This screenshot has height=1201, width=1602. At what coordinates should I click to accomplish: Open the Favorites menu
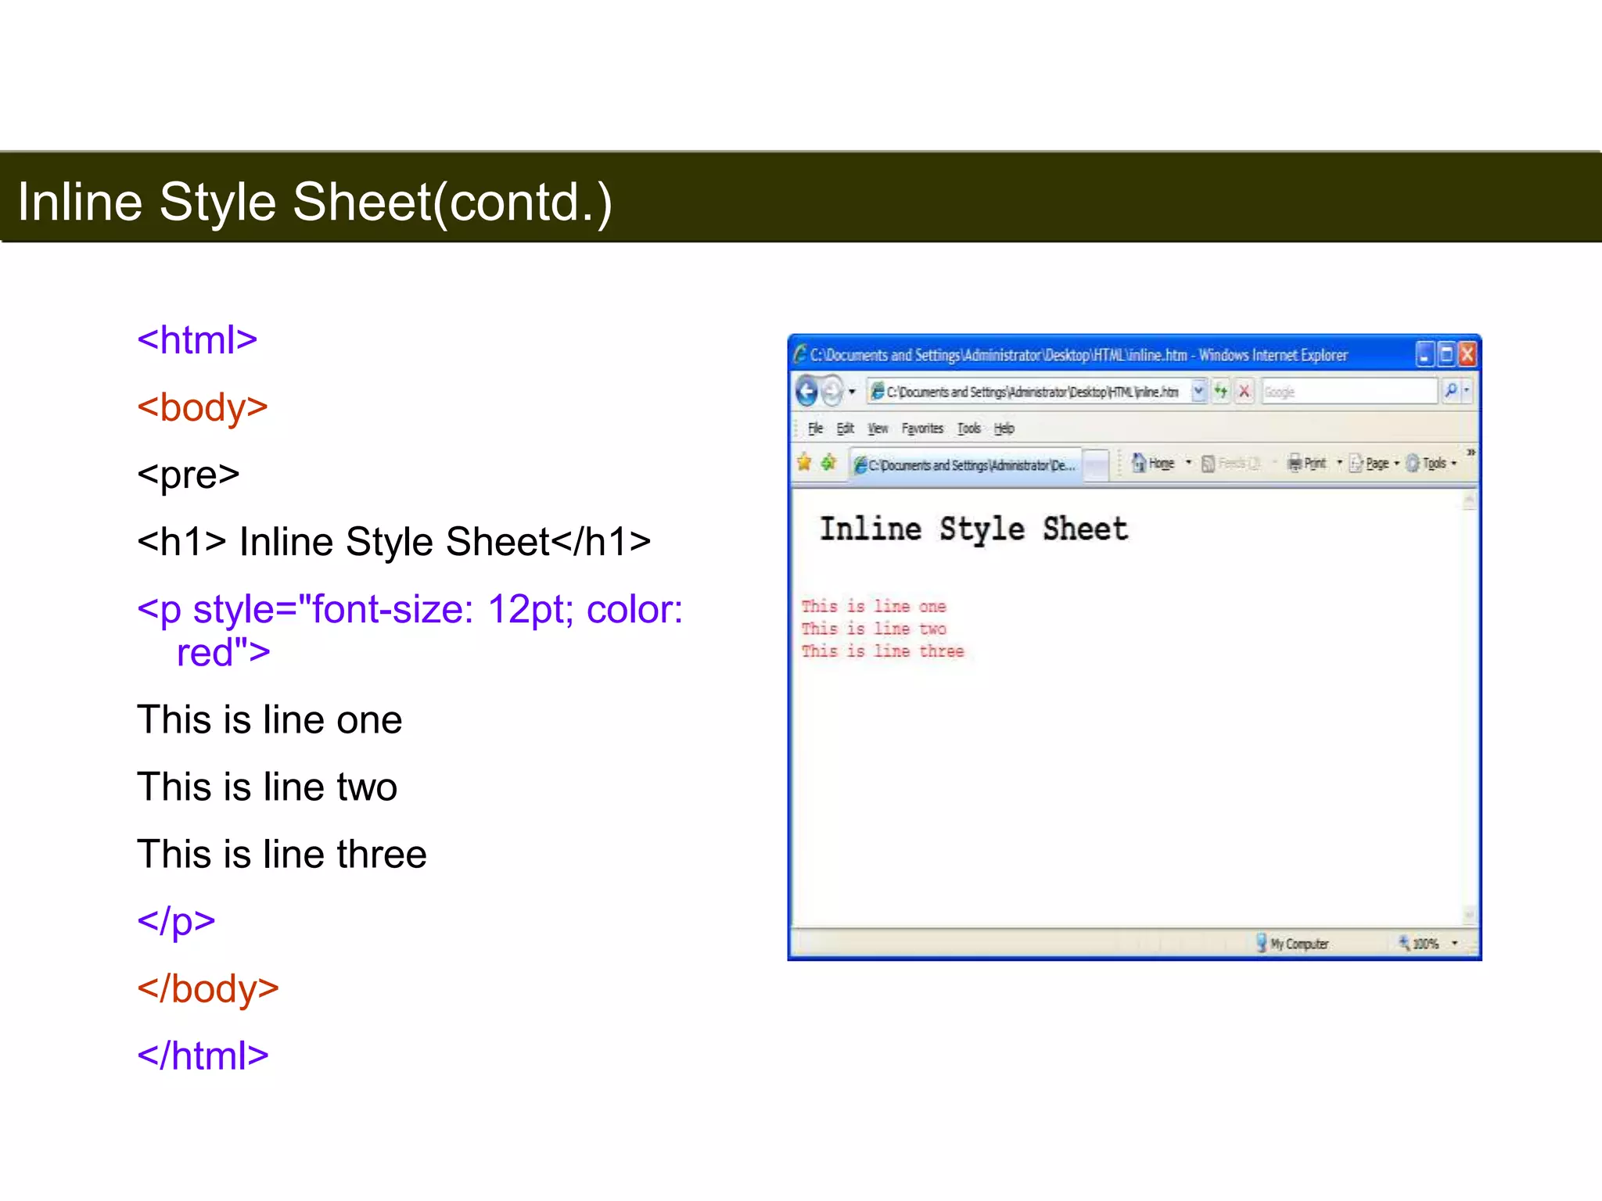pyautogui.click(x=922, y=428)
